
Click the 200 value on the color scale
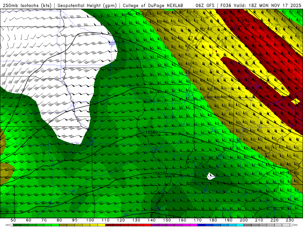pyautogui.click(x=244, y=220)
